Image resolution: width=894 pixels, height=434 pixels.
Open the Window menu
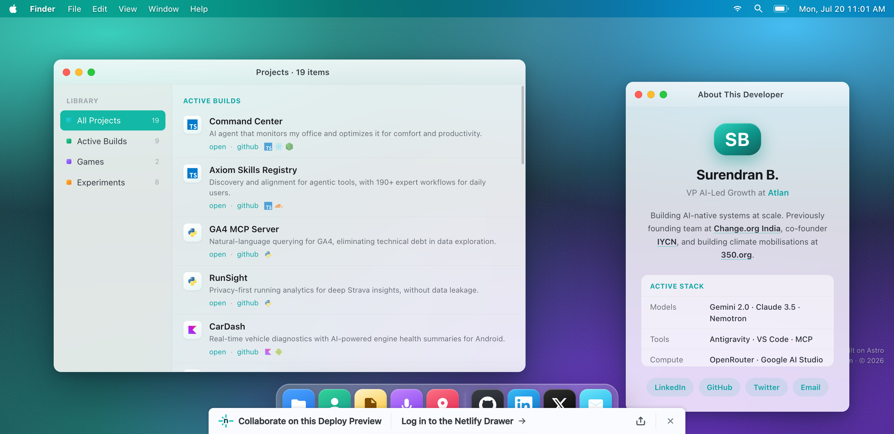tap(164, 9)
